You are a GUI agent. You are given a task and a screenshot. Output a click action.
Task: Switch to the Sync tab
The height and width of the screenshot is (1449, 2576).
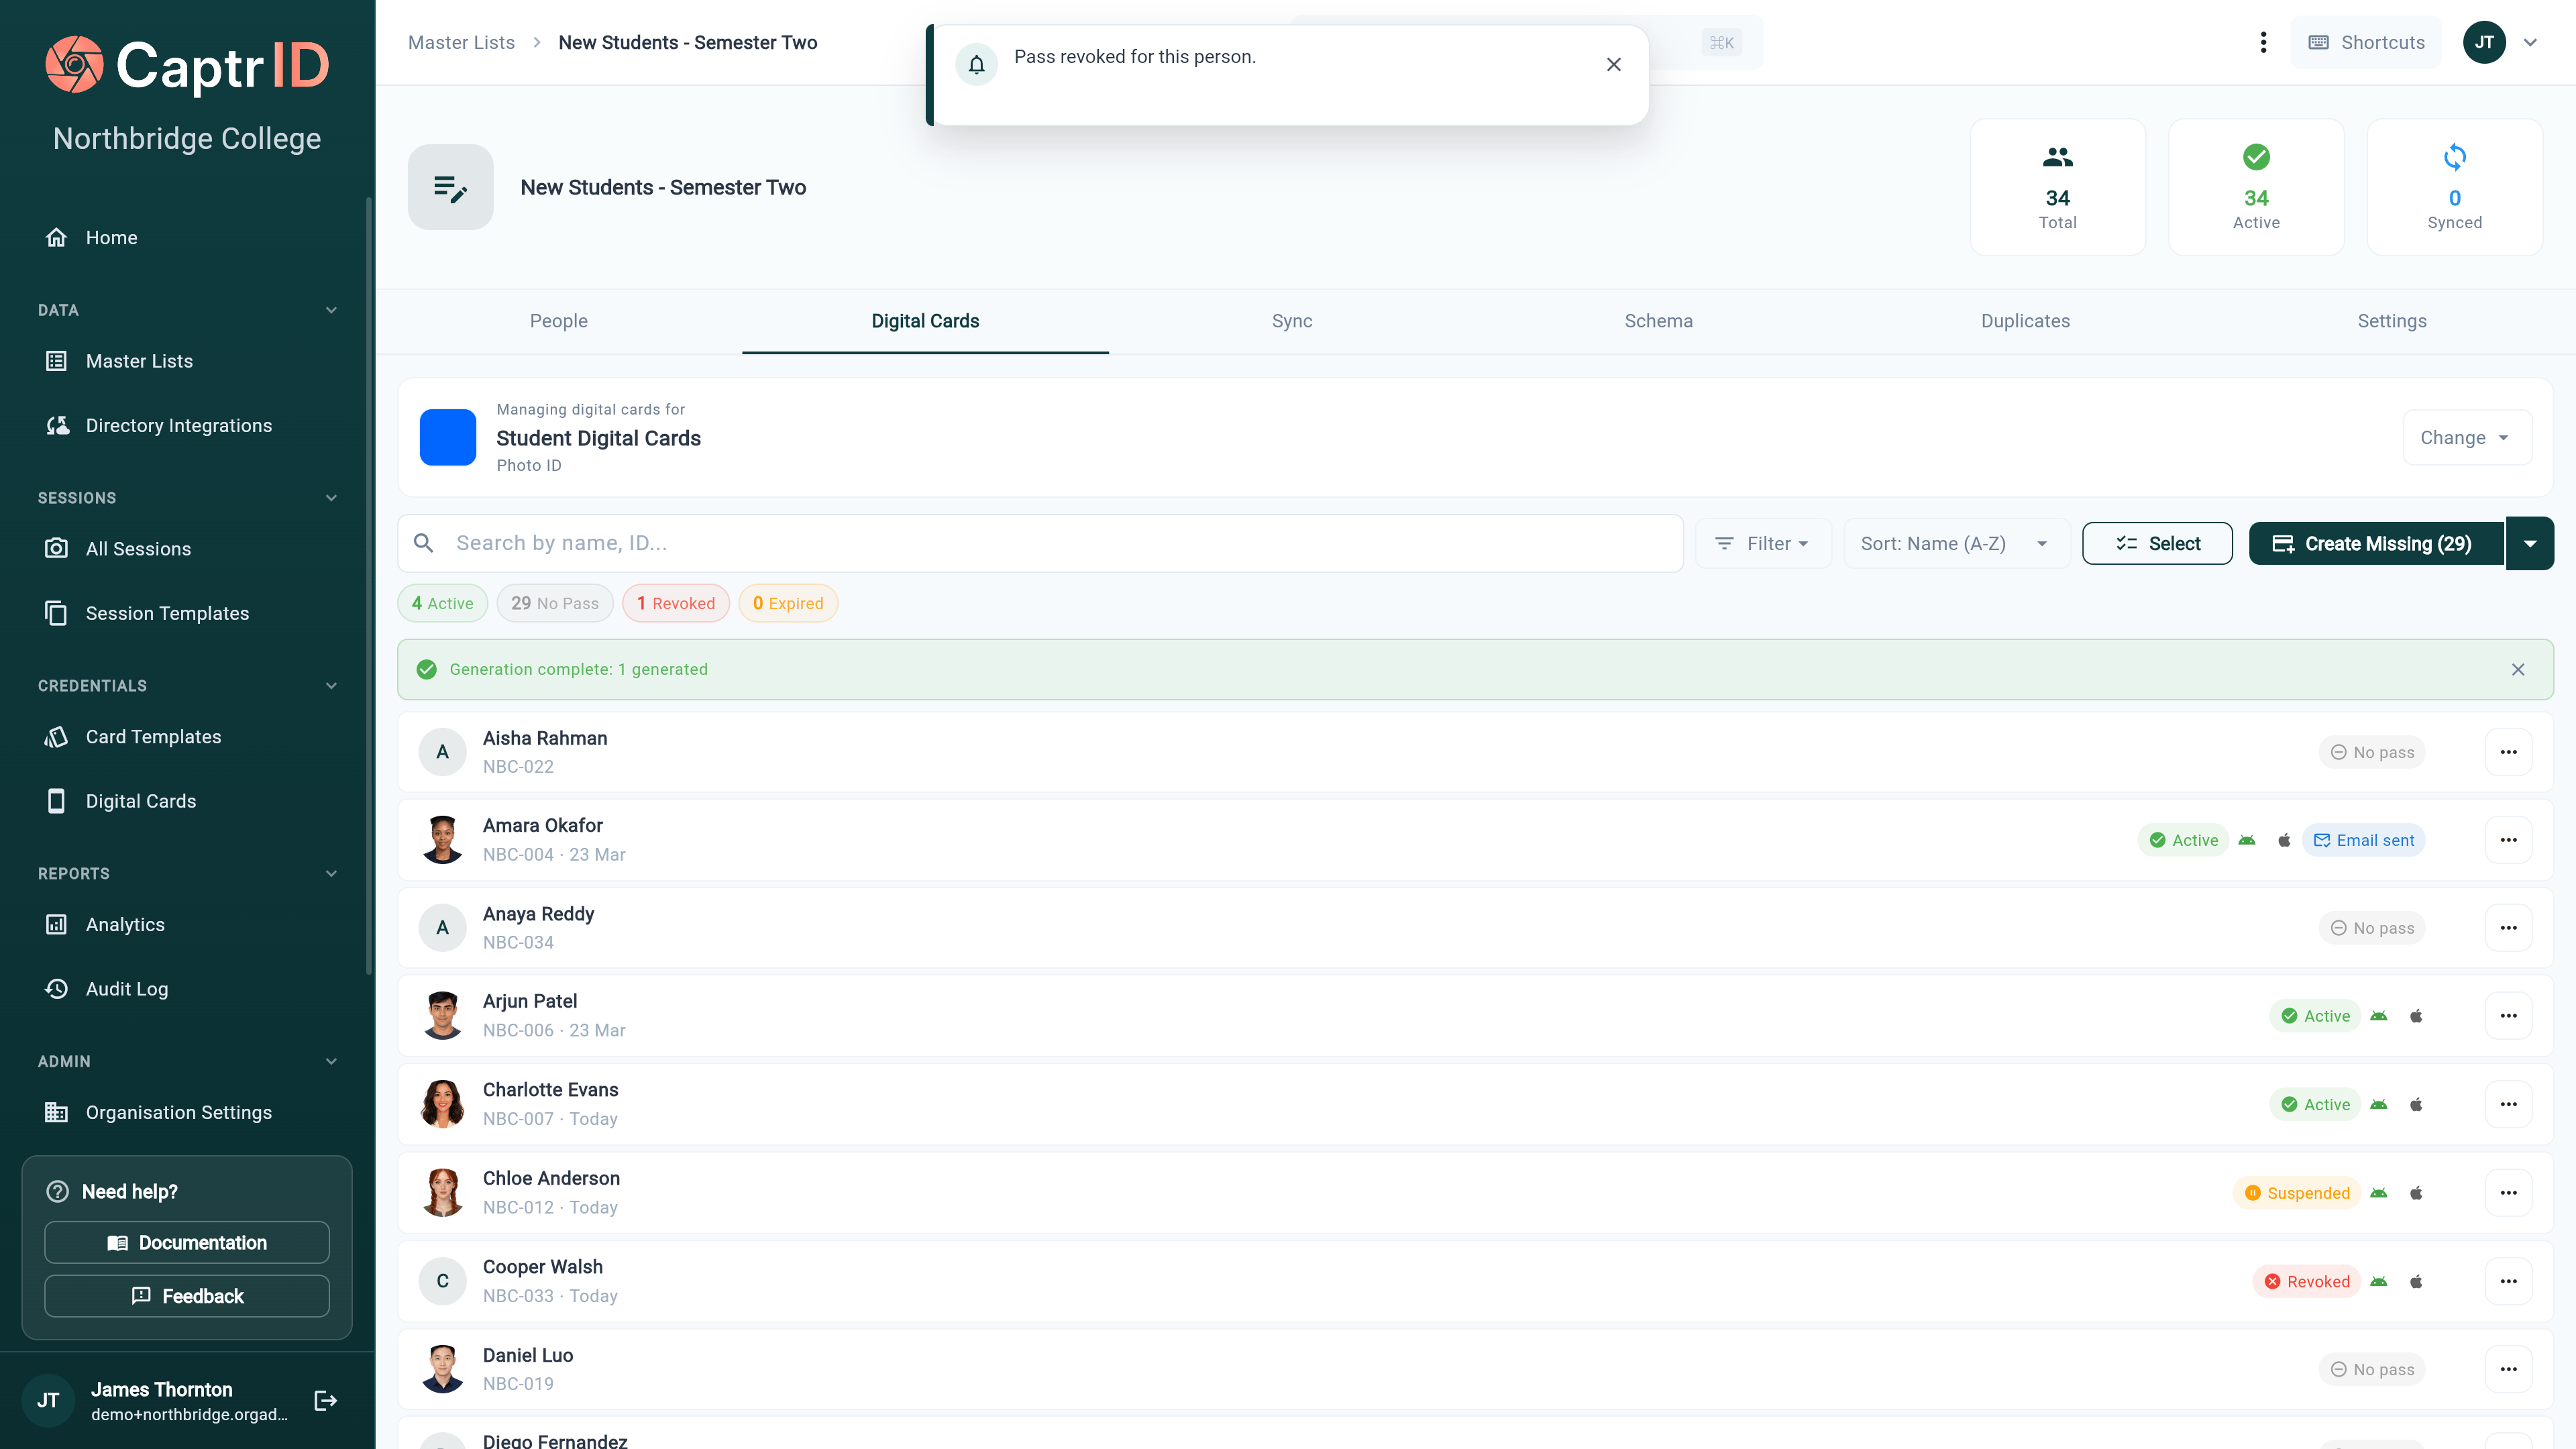(1292, 321)
